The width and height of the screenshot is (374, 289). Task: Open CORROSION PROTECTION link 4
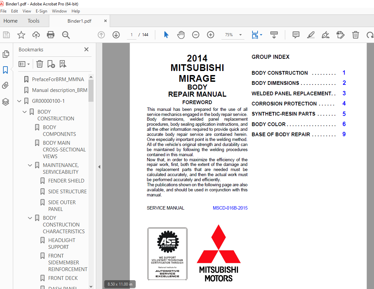[x=344, y=103]
